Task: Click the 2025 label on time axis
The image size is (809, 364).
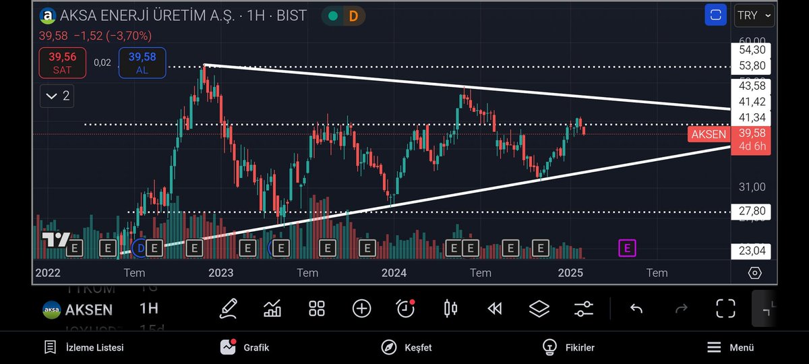Action: [570, 272]
